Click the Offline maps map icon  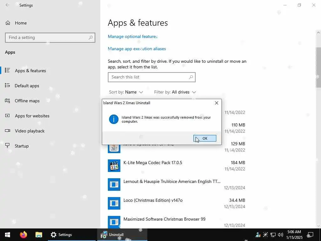tap(8, 100)
